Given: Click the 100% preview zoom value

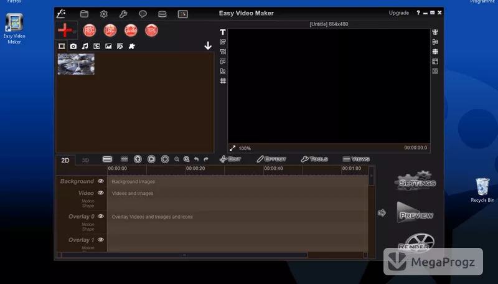Looking at the screenshot, I should click(245, 148).
